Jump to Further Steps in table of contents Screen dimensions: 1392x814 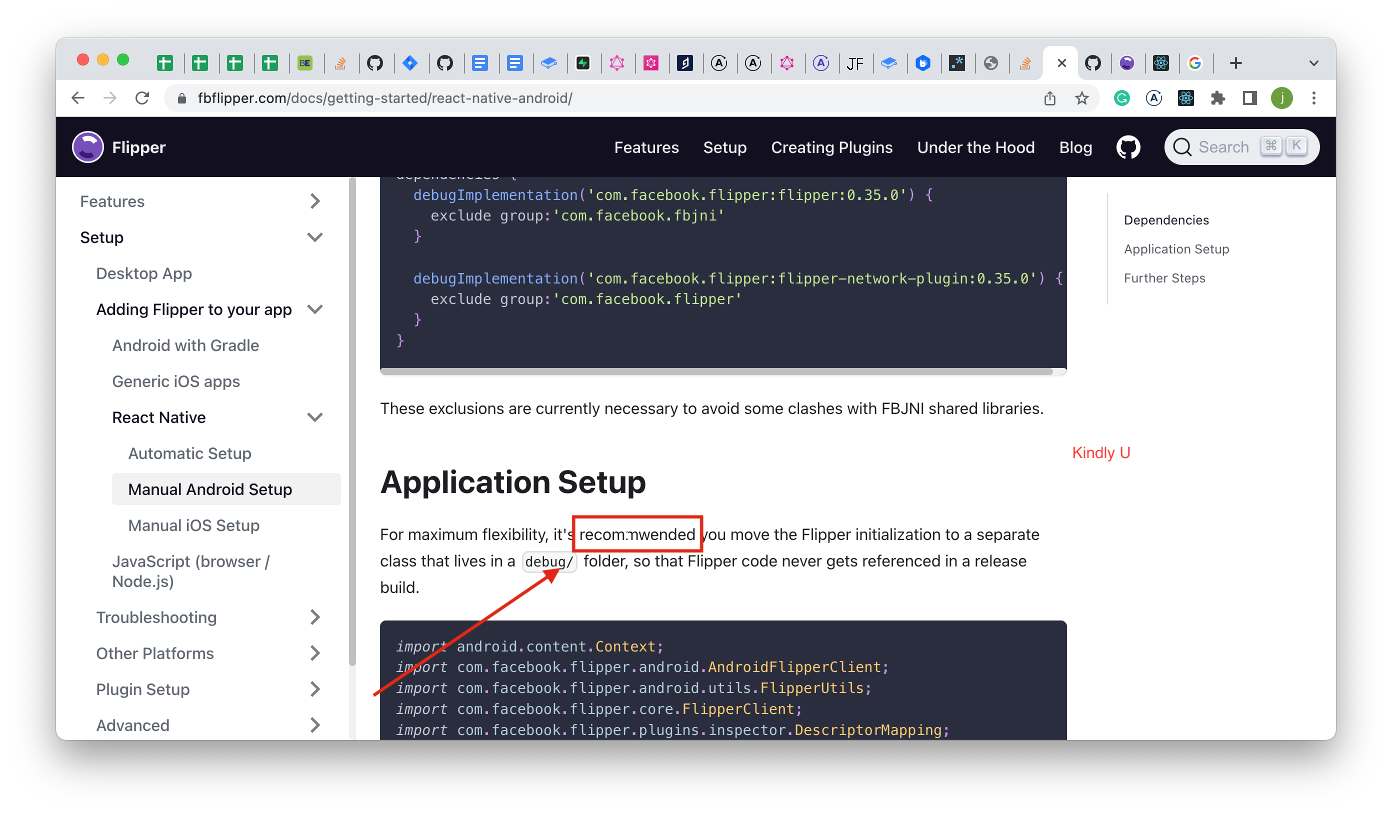click(1164, 278)
